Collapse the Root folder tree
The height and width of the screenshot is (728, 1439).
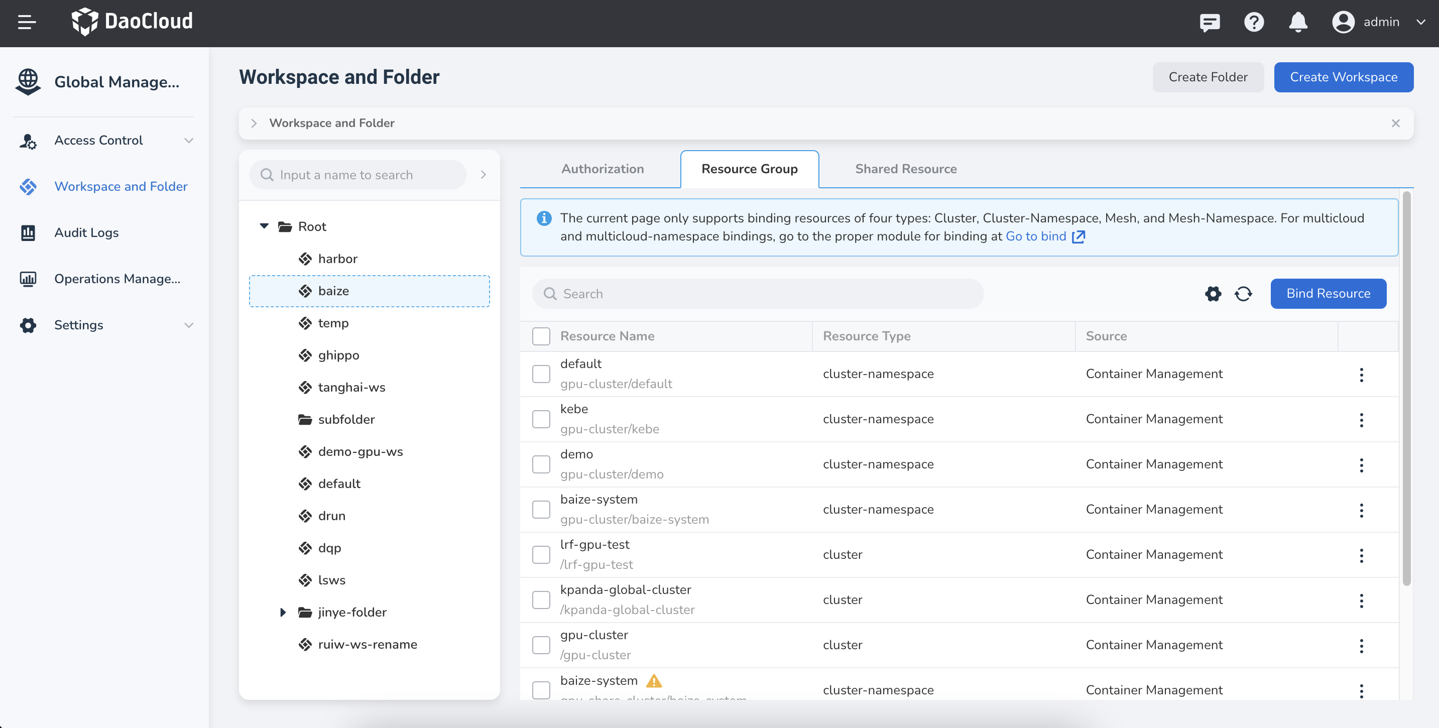pos(264,226)
